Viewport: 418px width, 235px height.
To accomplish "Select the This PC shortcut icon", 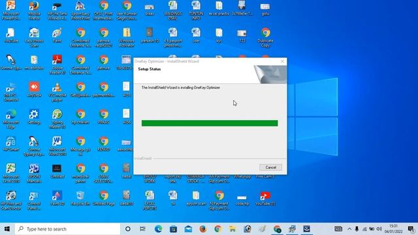I will pos(10,92).
